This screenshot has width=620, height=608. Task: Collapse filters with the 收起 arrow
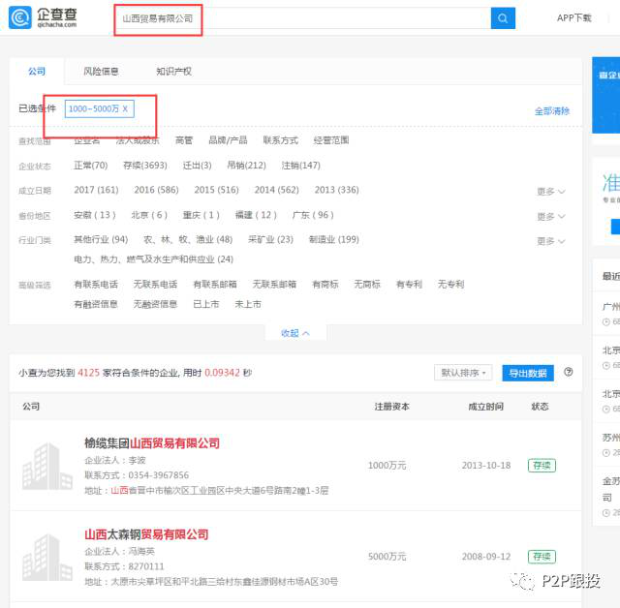coord(294,333)
